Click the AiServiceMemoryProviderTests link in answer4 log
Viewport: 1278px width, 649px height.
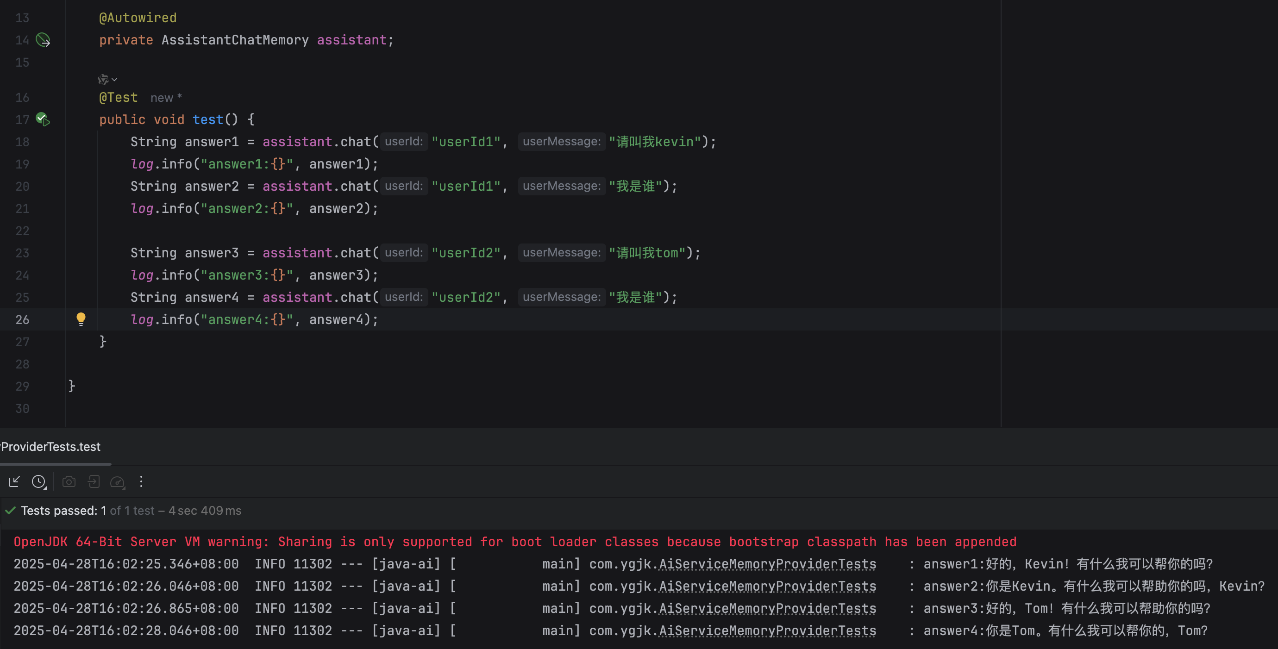click(767, 630)
